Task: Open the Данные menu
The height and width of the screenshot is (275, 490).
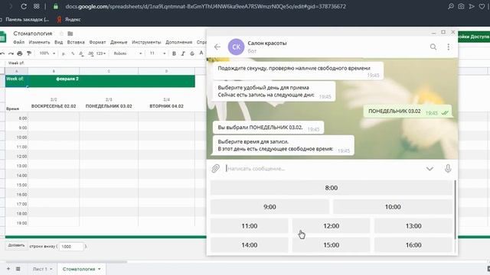Action: tap(119, 42)
